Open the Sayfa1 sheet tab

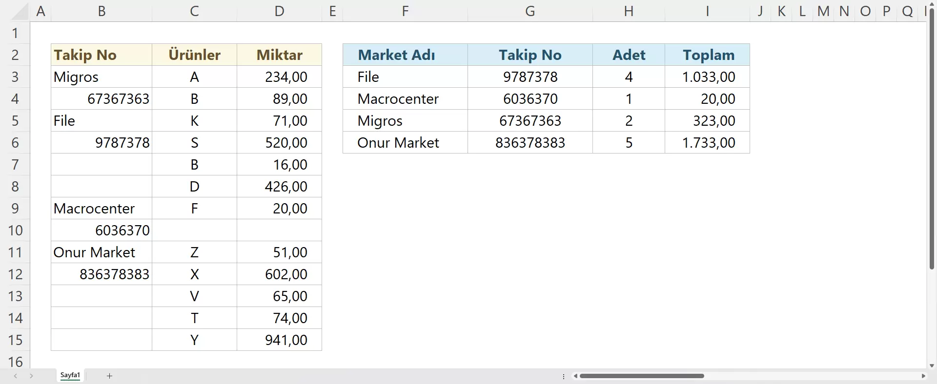click(x=70, y=375)
